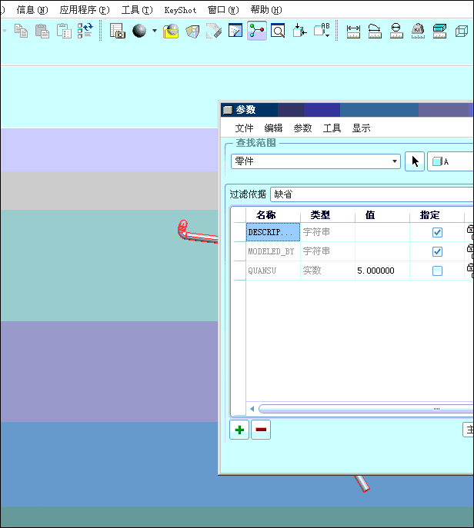The height and width of the screenshot is (528, 474).
Task: Click the Paste icon in toolbar
Action: click(42, 31)
